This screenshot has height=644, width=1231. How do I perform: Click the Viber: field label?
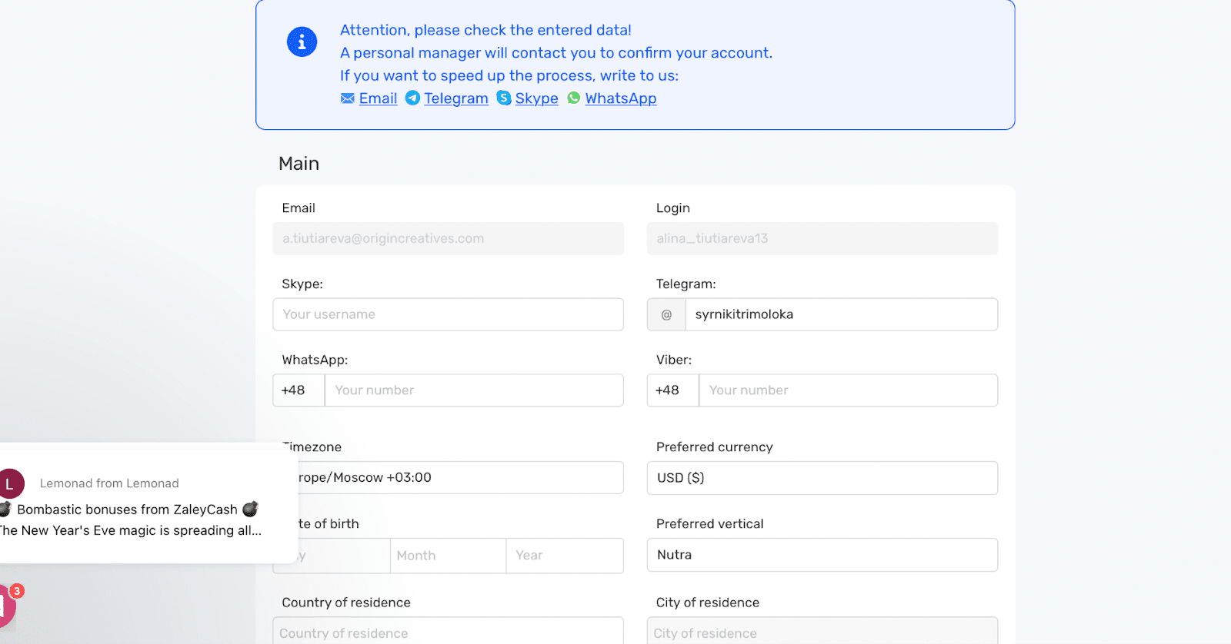coord(674,360)
